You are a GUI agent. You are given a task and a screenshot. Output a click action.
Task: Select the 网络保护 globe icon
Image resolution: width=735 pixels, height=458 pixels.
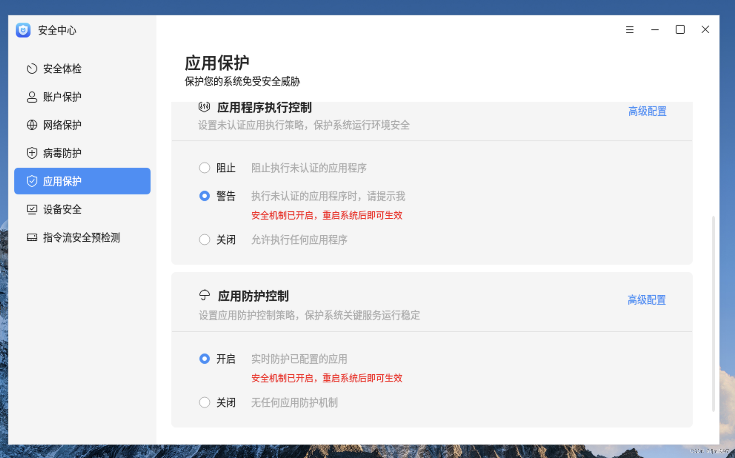click(x=32, y=125)
